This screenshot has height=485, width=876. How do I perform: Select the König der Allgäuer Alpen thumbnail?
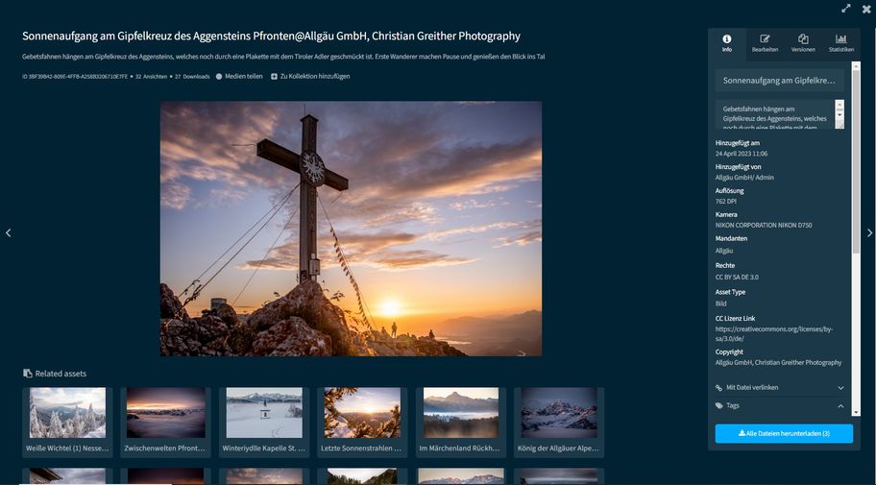pos(558,413)
